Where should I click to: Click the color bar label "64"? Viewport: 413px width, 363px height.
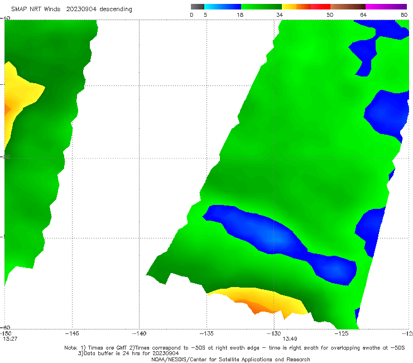[x=363, y=15]
